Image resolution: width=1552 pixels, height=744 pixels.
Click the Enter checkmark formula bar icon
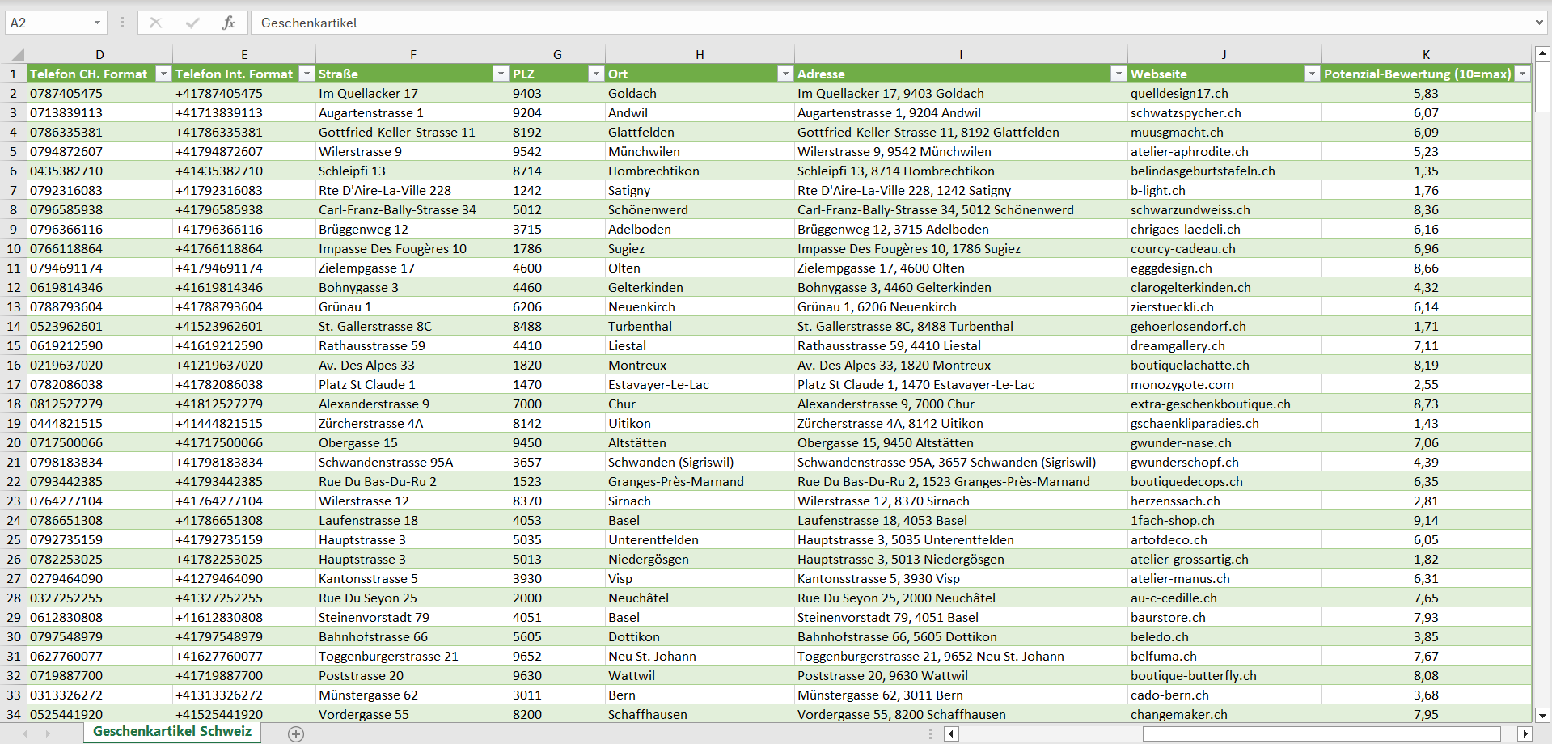point(192,23)
